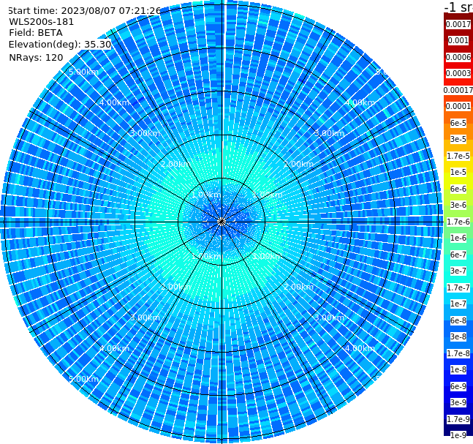Viewport: 473px width, 444px height.
Task: Click the 4.00km ring label in lower-left quadrant
Action: [x=114, y=348]
